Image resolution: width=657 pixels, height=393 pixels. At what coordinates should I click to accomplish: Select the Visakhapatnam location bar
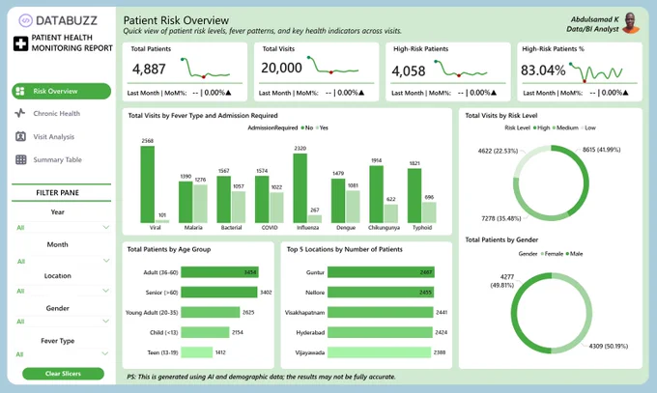pos(381,312)
